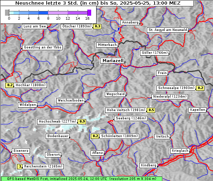Select the Goestling an der Ybbs label
Image resolution: width=213 pixels, height=181 pixels.
pyautogui.click(x=42, y=47)
